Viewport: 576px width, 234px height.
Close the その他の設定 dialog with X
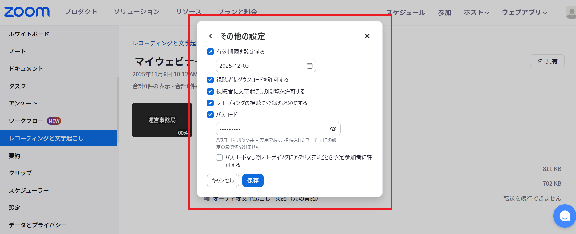pyautogui.click(x=367, y=36)
